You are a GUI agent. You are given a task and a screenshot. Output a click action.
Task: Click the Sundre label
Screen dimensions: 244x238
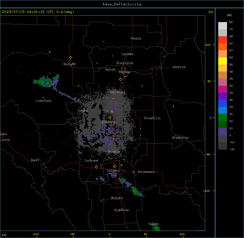[83, 111]
